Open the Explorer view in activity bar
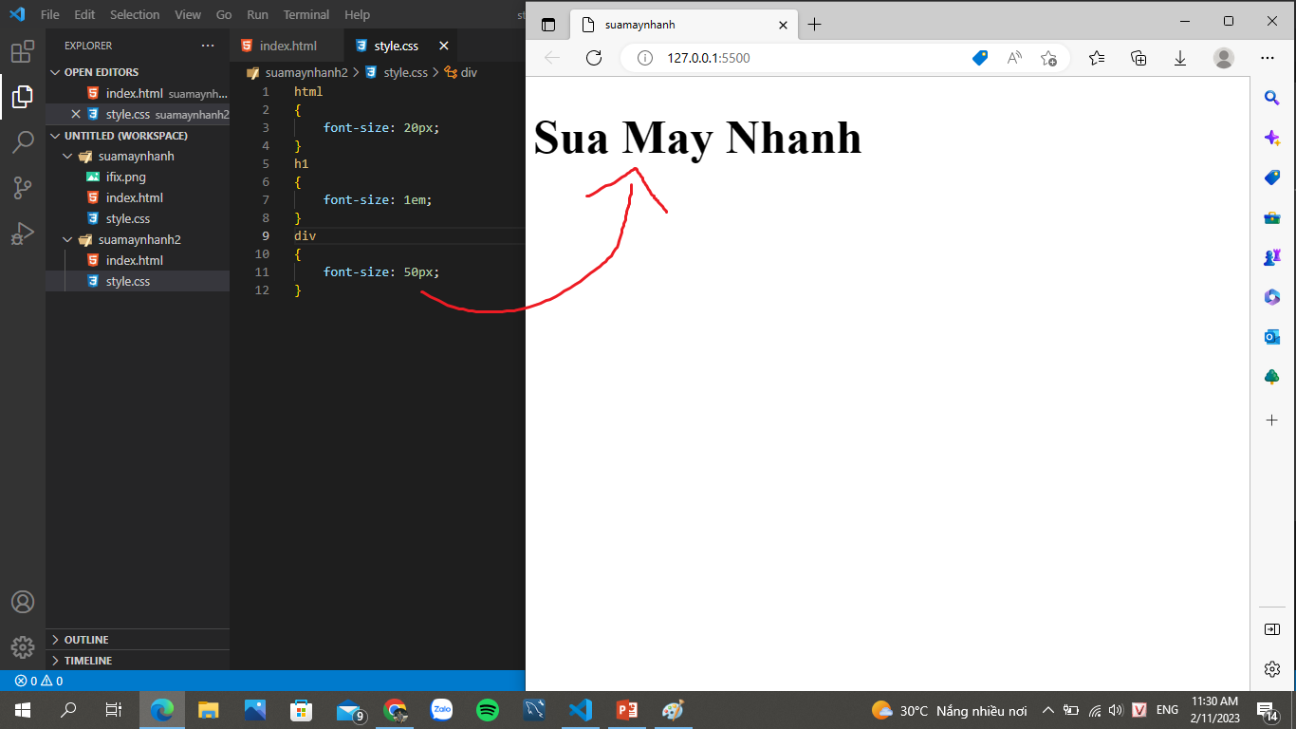 coord(23,96)
